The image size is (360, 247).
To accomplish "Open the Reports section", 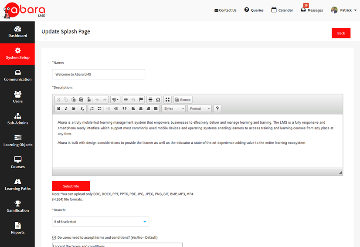I will [x=17, y=229].
